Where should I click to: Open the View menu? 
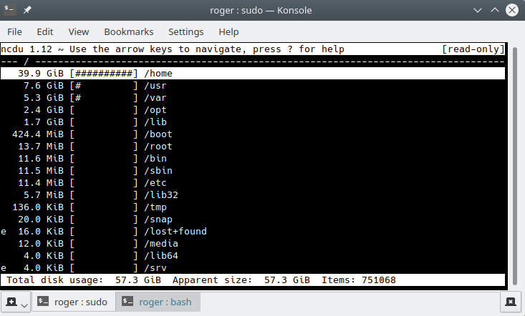[79, 31]
